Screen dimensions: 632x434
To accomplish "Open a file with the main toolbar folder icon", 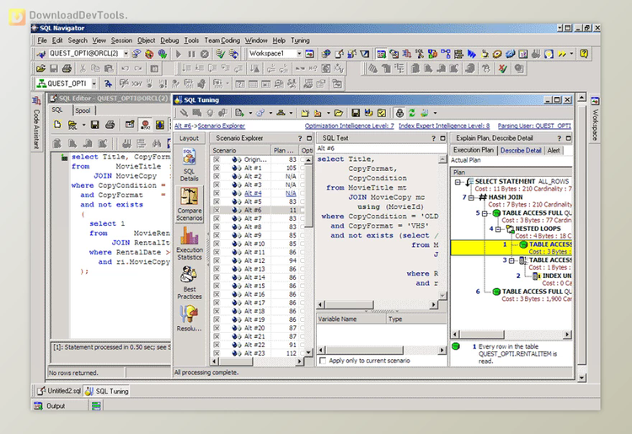I will (40, 68).
